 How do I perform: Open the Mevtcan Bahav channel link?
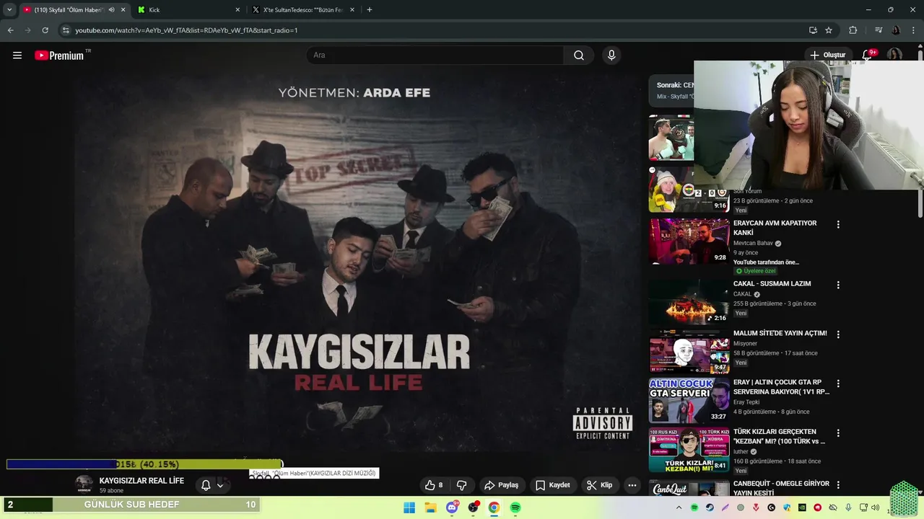click(x=753, y=244)
